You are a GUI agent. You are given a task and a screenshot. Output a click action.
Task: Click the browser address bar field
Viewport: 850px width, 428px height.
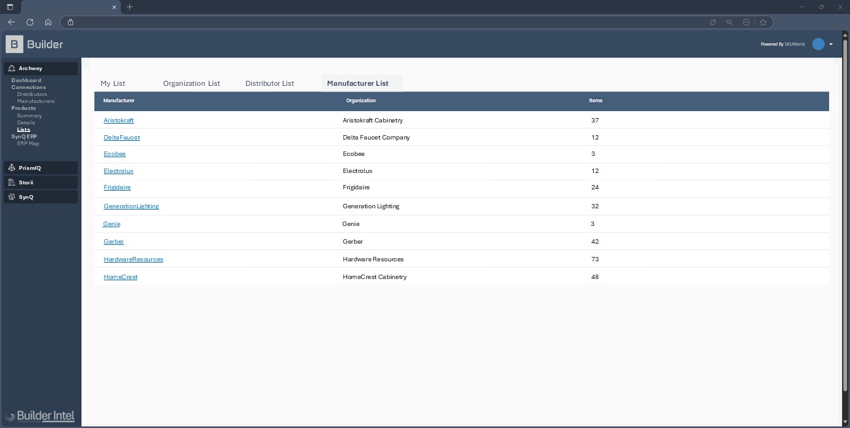379,22
